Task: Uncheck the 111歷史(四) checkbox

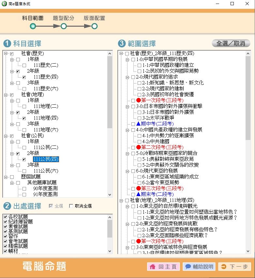Action: tap(24, 77)
